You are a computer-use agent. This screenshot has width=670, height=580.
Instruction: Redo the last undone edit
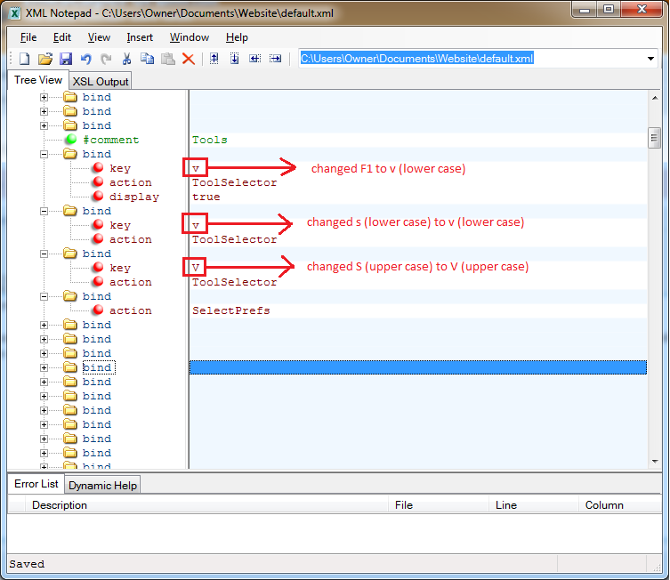[106, 59]
